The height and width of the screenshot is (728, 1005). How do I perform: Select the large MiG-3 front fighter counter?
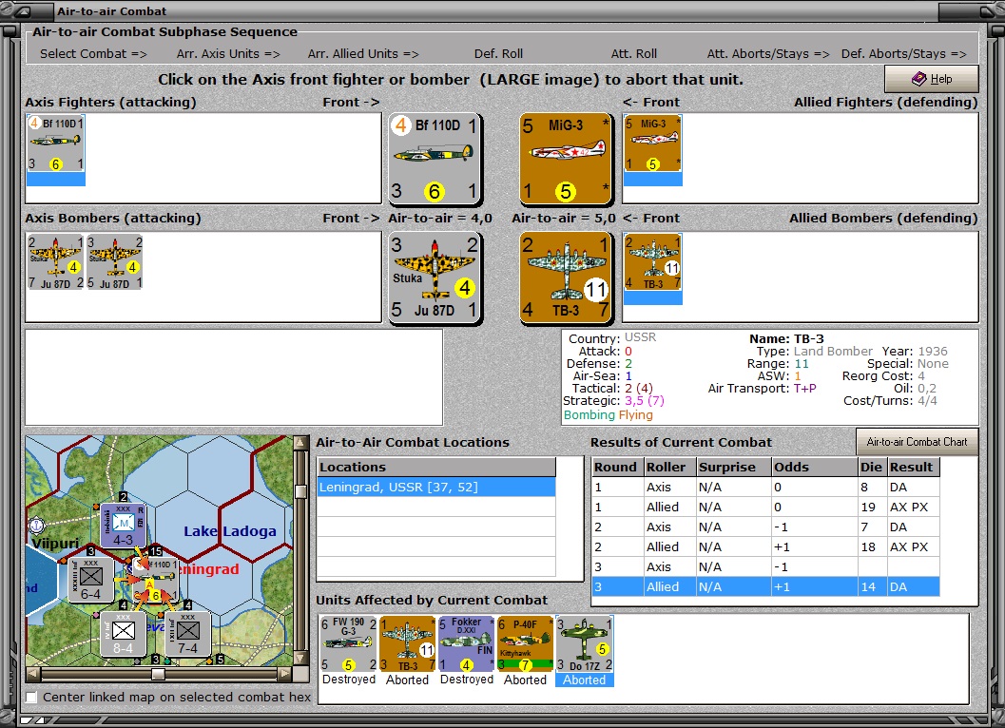tap(566, 159)
